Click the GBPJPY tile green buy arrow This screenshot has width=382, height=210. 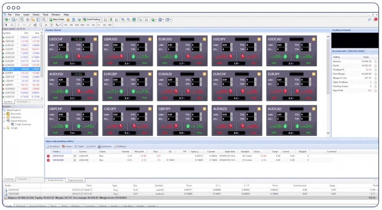click(188, 126)
